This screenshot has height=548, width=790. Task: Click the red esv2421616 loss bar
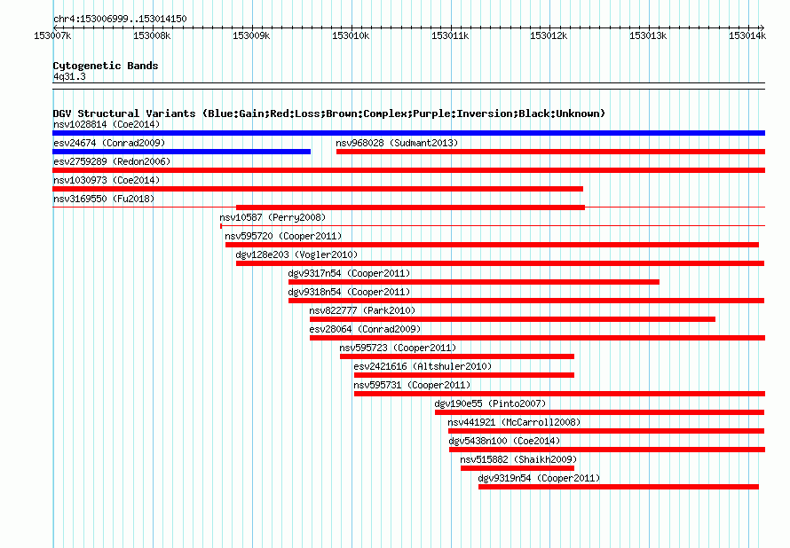[x=464, y=375]
